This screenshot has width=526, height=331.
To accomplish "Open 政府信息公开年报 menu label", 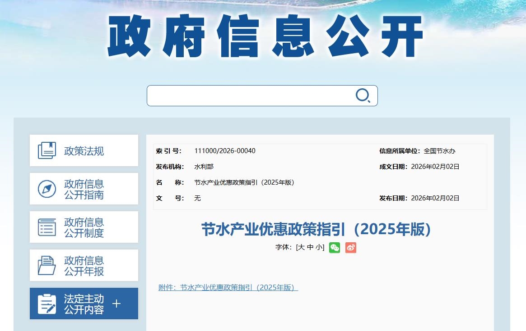I will [84, 266].
